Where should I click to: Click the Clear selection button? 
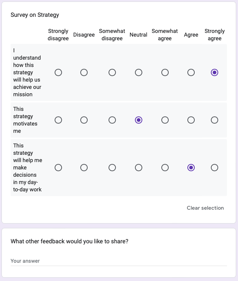205,208
